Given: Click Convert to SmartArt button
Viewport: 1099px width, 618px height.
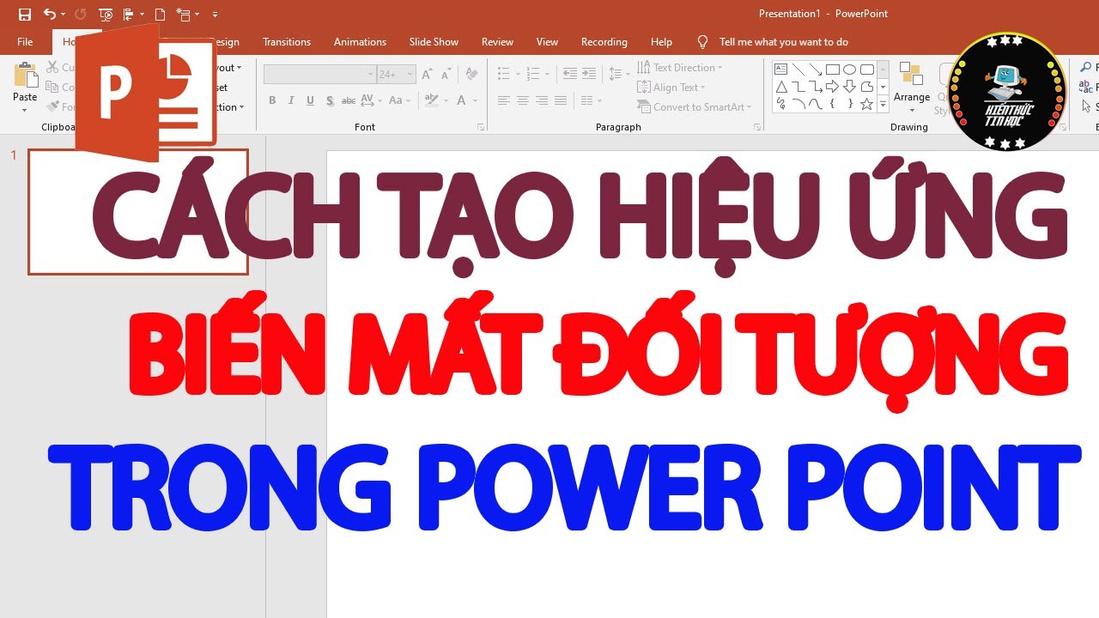Looking at the screenshot, I should tap(692, 107).
